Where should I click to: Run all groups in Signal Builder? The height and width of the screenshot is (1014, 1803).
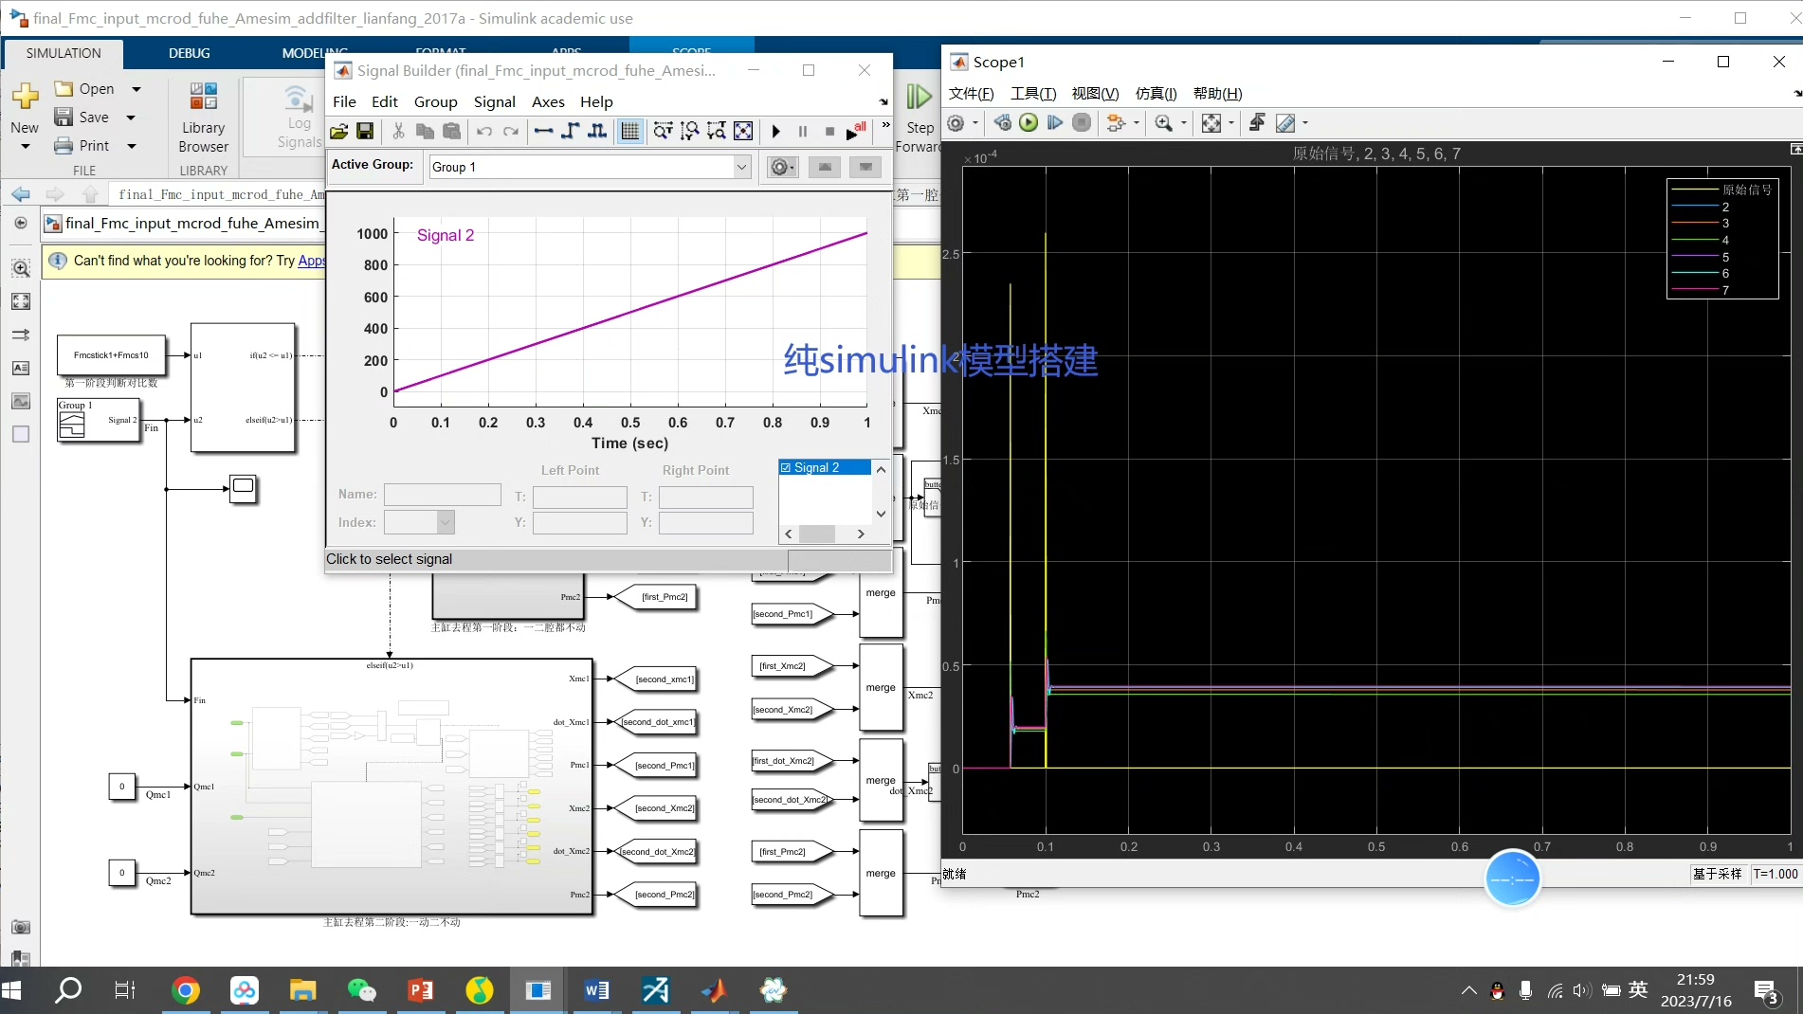tap(856, 132)
